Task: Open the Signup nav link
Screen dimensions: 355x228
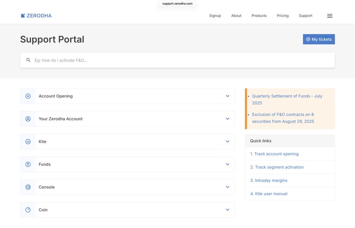Action: point(215,16)
